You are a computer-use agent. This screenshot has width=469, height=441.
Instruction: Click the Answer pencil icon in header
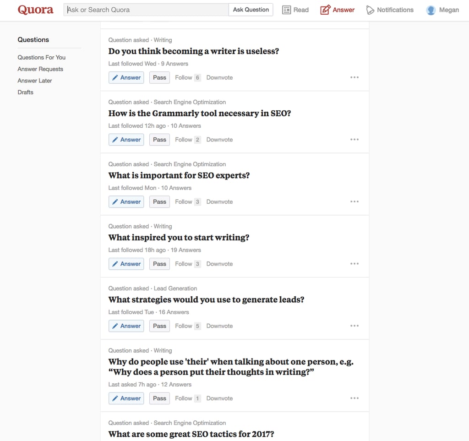coord(325,10)
